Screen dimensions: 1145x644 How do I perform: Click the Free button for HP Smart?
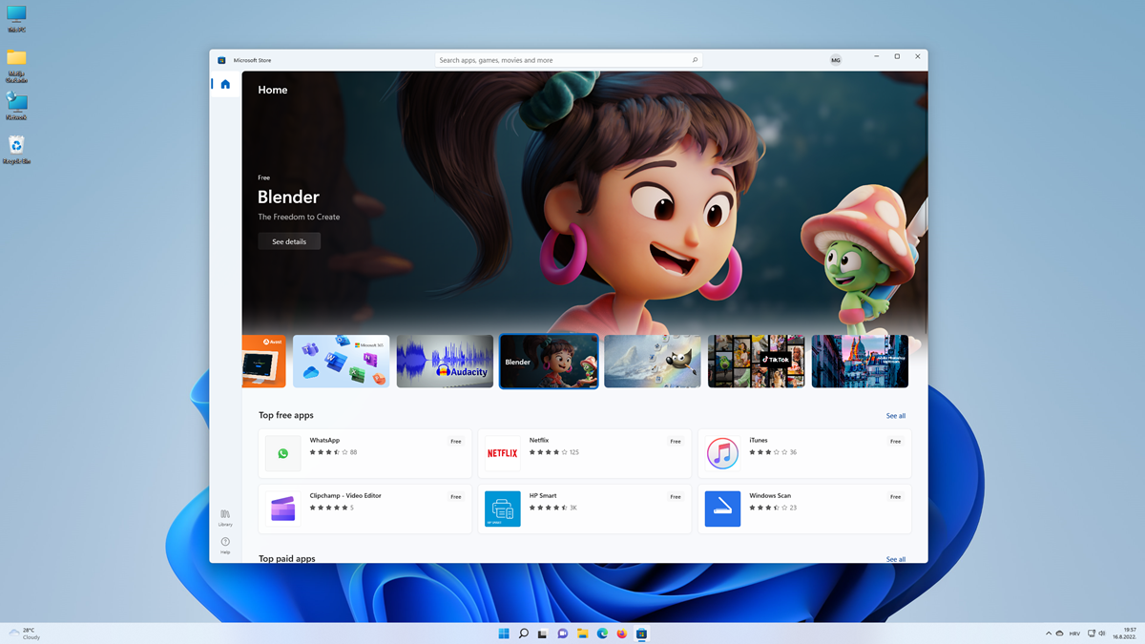click(676, 497)
